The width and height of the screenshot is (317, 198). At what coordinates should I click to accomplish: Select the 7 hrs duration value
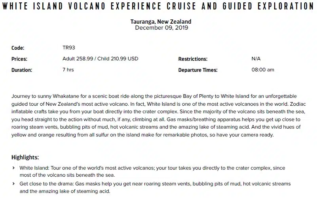[x=68, y=70]
